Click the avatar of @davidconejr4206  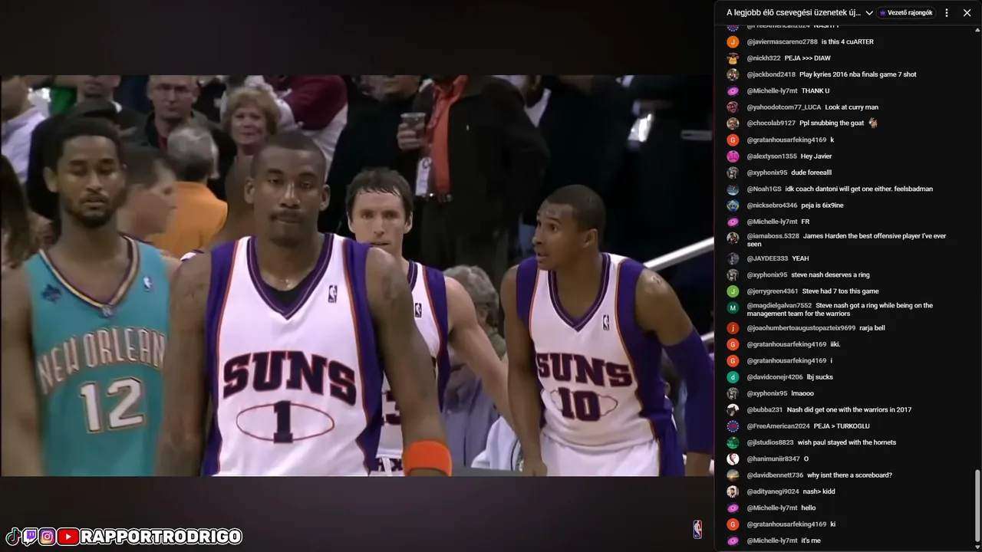(733, 377)
